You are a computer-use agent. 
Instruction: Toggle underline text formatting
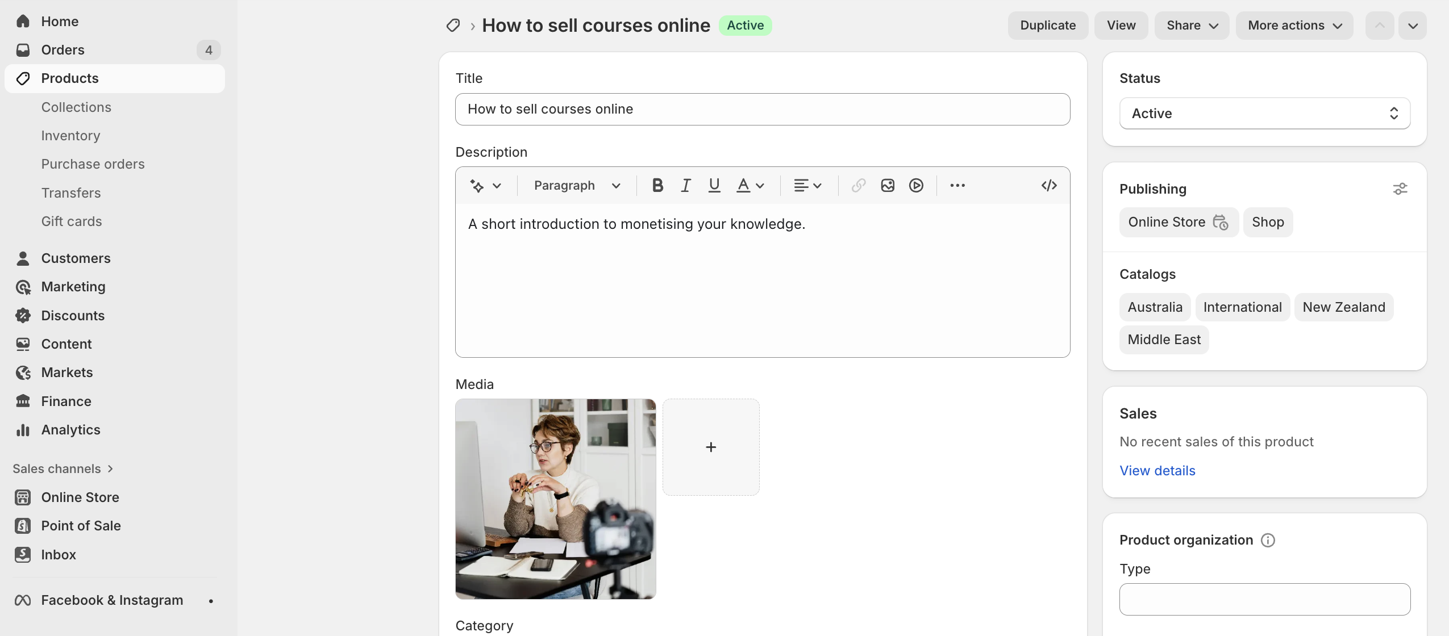(714, 186)
